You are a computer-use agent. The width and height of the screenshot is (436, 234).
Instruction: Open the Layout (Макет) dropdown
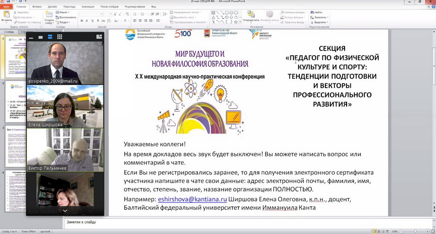coord(65,12)
